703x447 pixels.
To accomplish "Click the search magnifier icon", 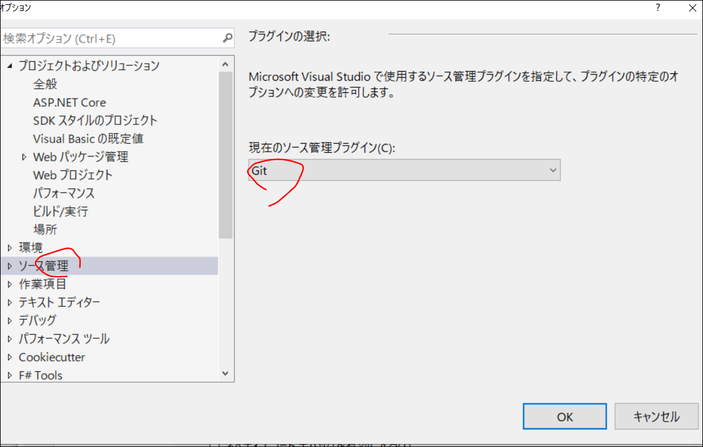I will (227, 38).
